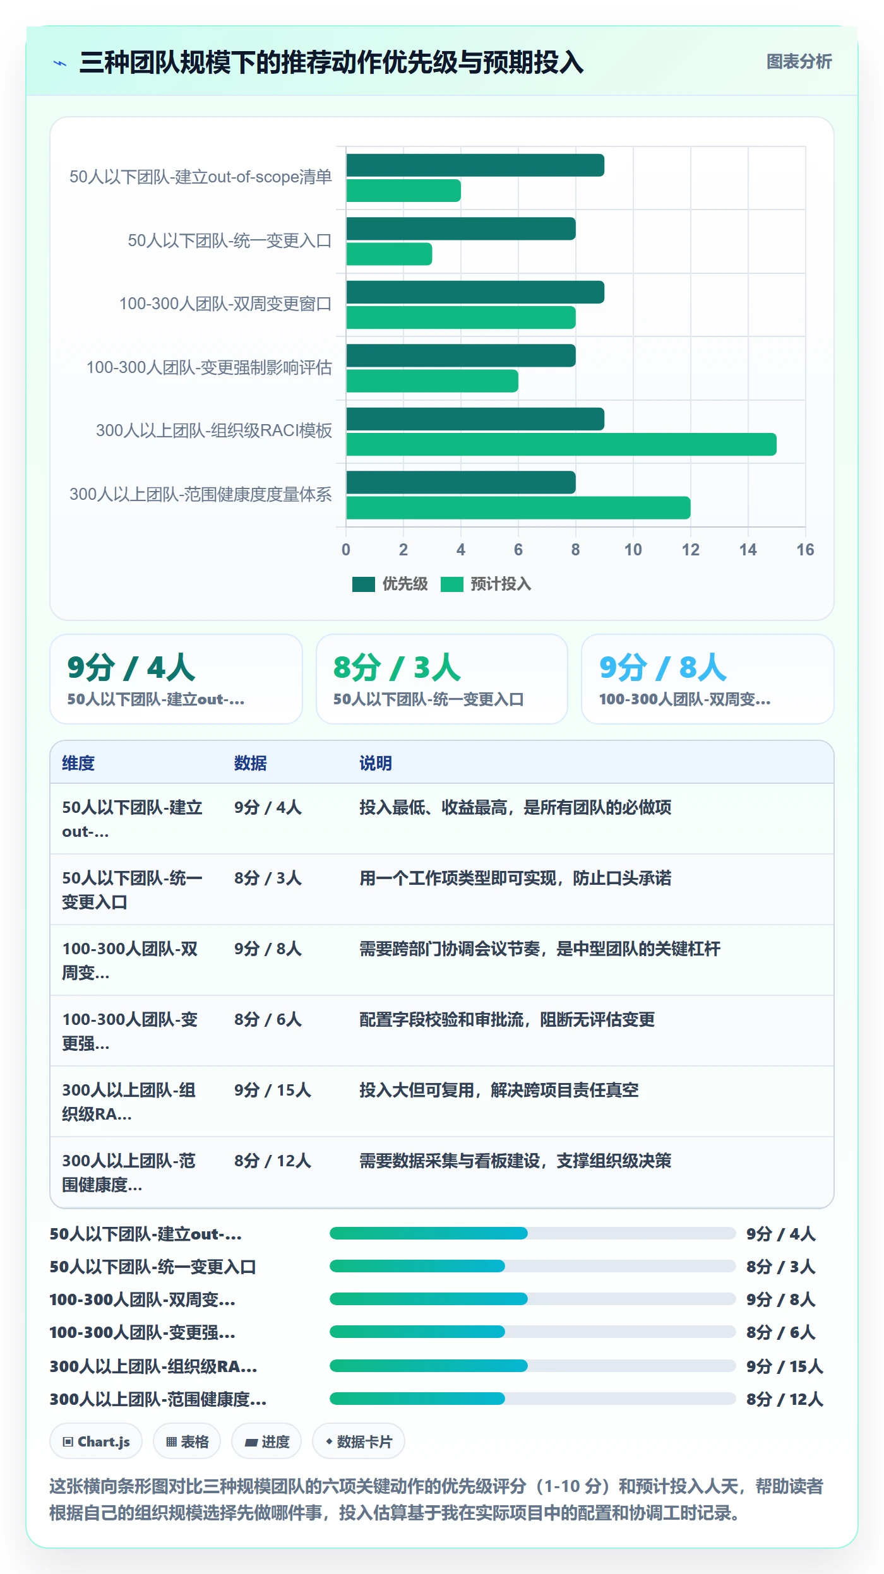Click the table data cell 8分 / 12人
The image size is (884, 1574).
273,1161
